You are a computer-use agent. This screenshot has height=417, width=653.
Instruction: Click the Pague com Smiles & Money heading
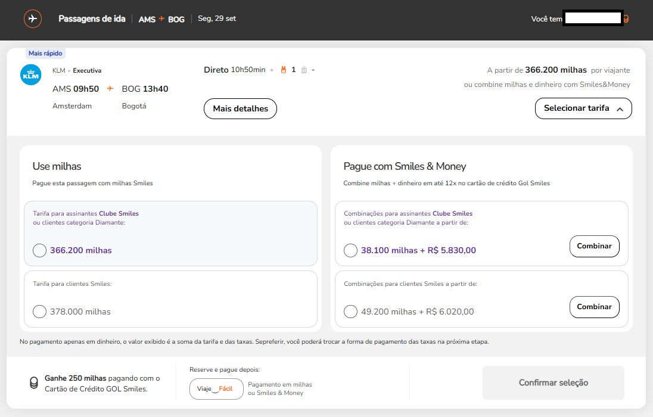pos(405,166)
